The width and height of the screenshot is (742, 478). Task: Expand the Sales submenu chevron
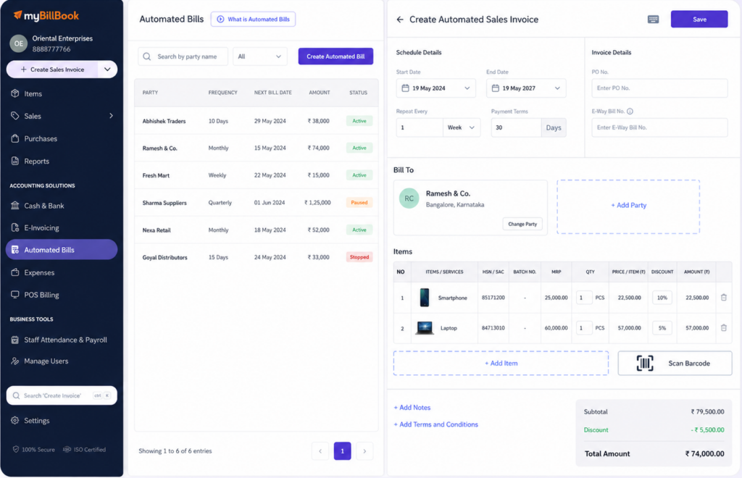[x=111, y=116]
